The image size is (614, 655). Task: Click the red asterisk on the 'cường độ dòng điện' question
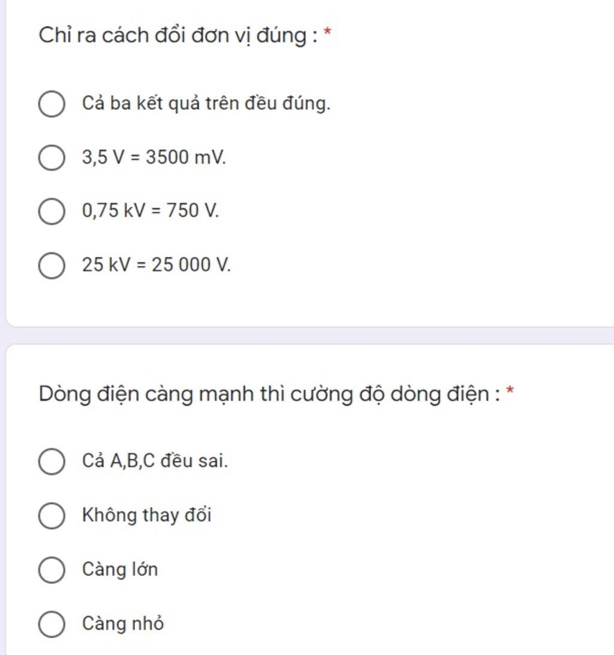510,391
